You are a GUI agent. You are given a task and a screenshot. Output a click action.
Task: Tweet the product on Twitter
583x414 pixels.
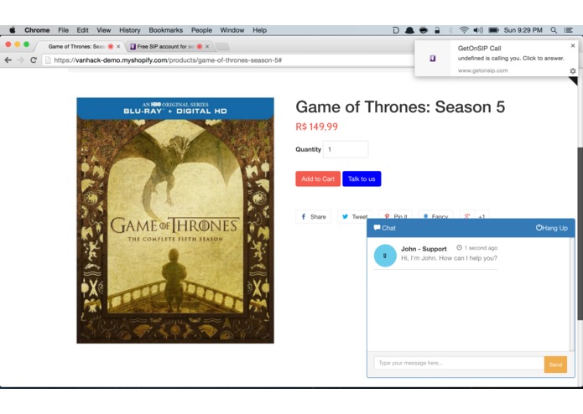(x=355, y=216)
